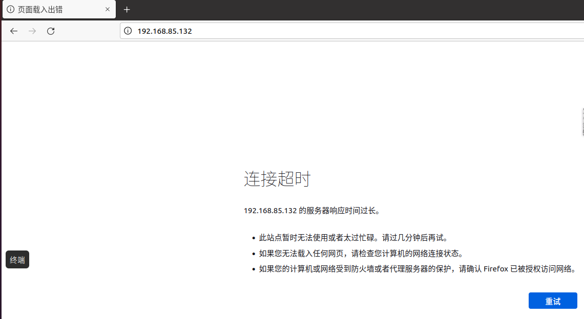Go back to the previous page
Image resolution: width=584 pixels, height=319 pixels.
[14, 31]
